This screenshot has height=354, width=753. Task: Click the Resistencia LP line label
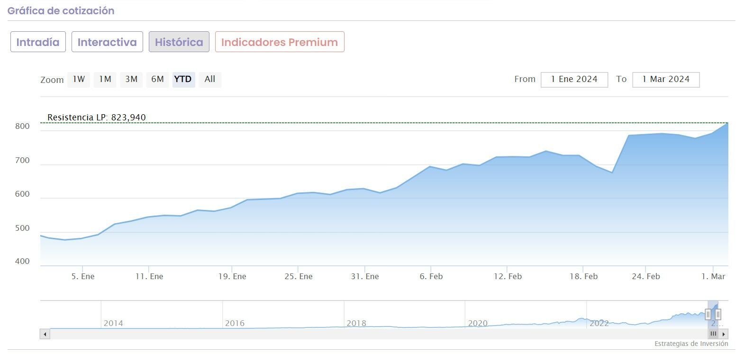tap(97, 118)
